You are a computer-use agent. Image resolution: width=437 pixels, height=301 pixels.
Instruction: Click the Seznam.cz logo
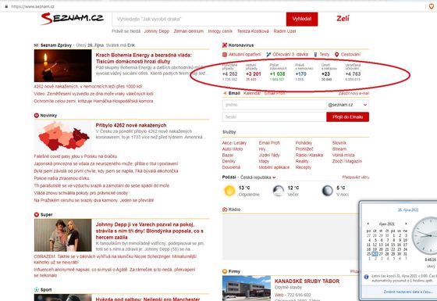(73, 19)
